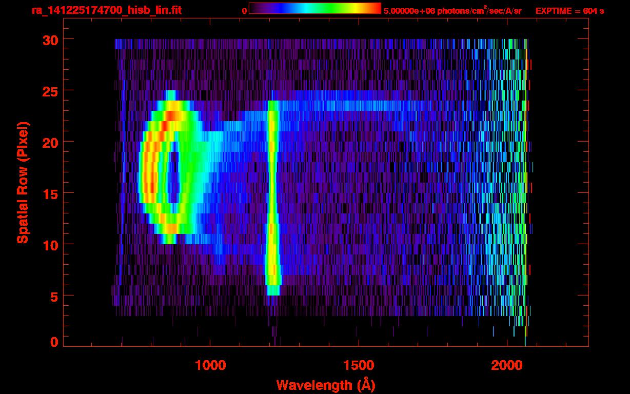
Task: Click the colorbar maximum label 5.00000e+06 photons/cm²/sec/A/sr
Action: (x=452, y=11)
